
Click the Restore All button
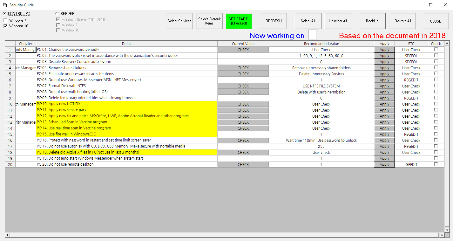(403, 21)
